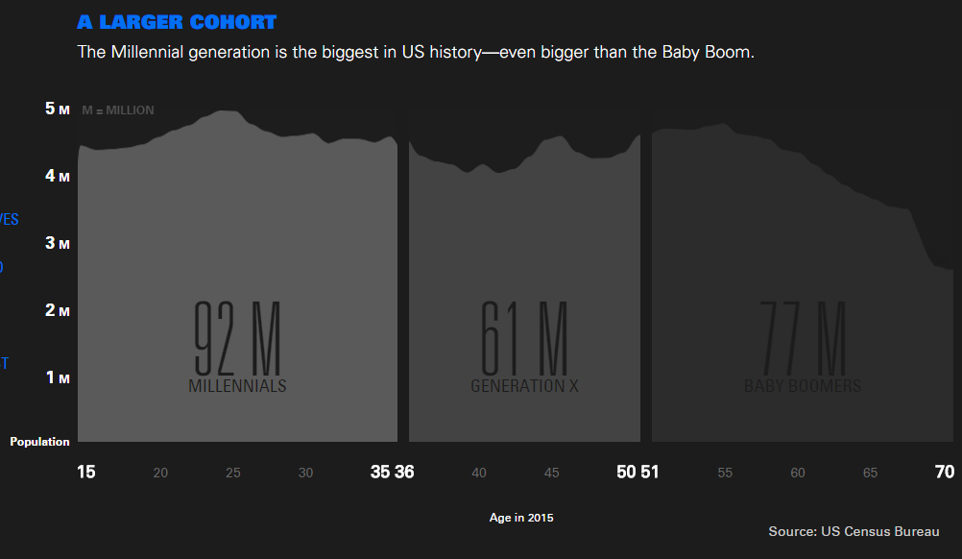962x559 pixels.
Task: Click age 25 on the x-axis
Action: coord(232,473)
